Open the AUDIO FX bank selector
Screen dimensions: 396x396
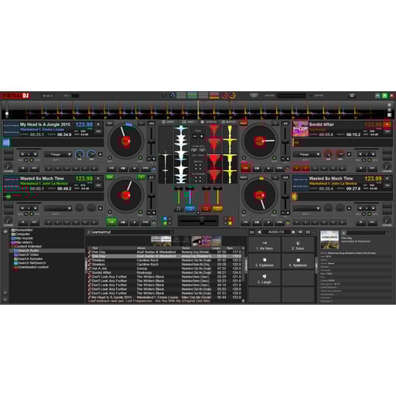(276, 232)
